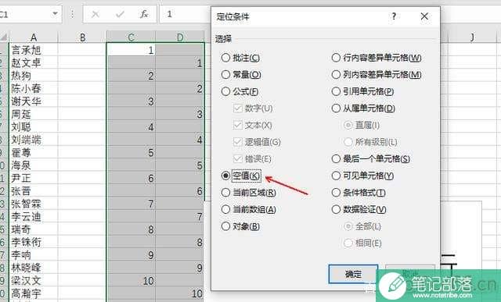Click cell containing 李云迪
Image resolution: width=501 pixels, height=302 pixels.
[x=33, y=217]
